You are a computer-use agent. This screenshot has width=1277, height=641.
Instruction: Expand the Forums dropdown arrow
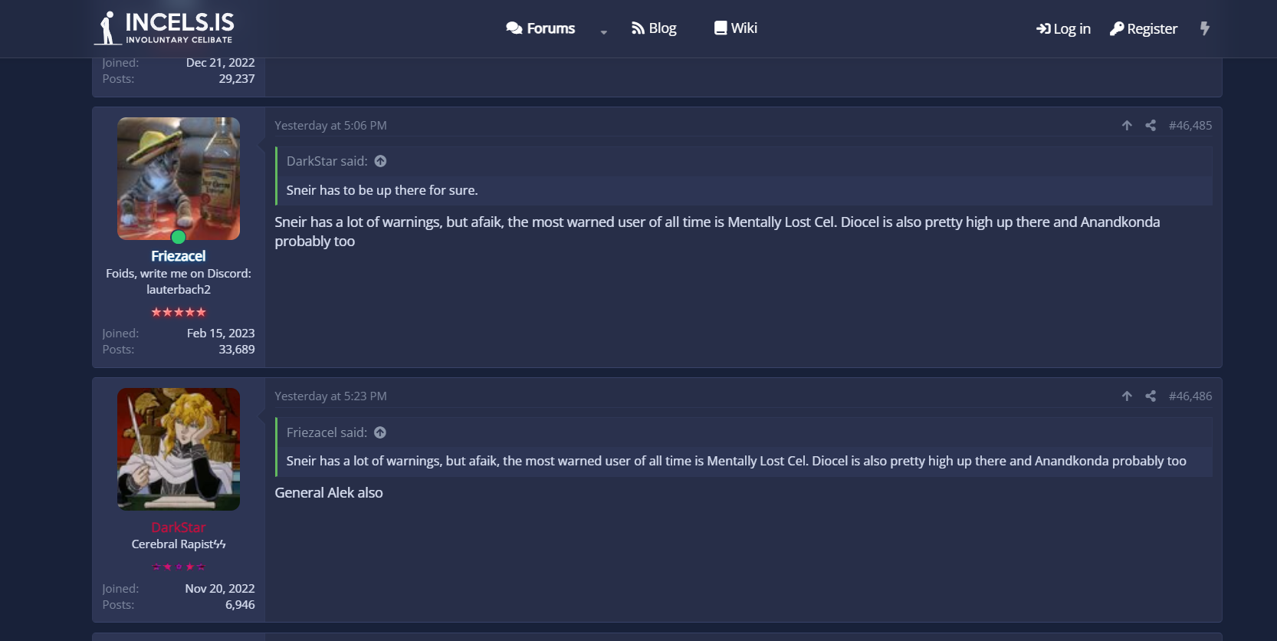click(604, 31)
